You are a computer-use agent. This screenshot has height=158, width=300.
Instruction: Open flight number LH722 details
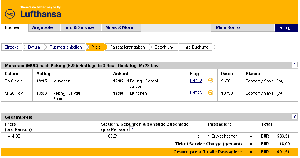pyautogui.click(x=196, y=81)
